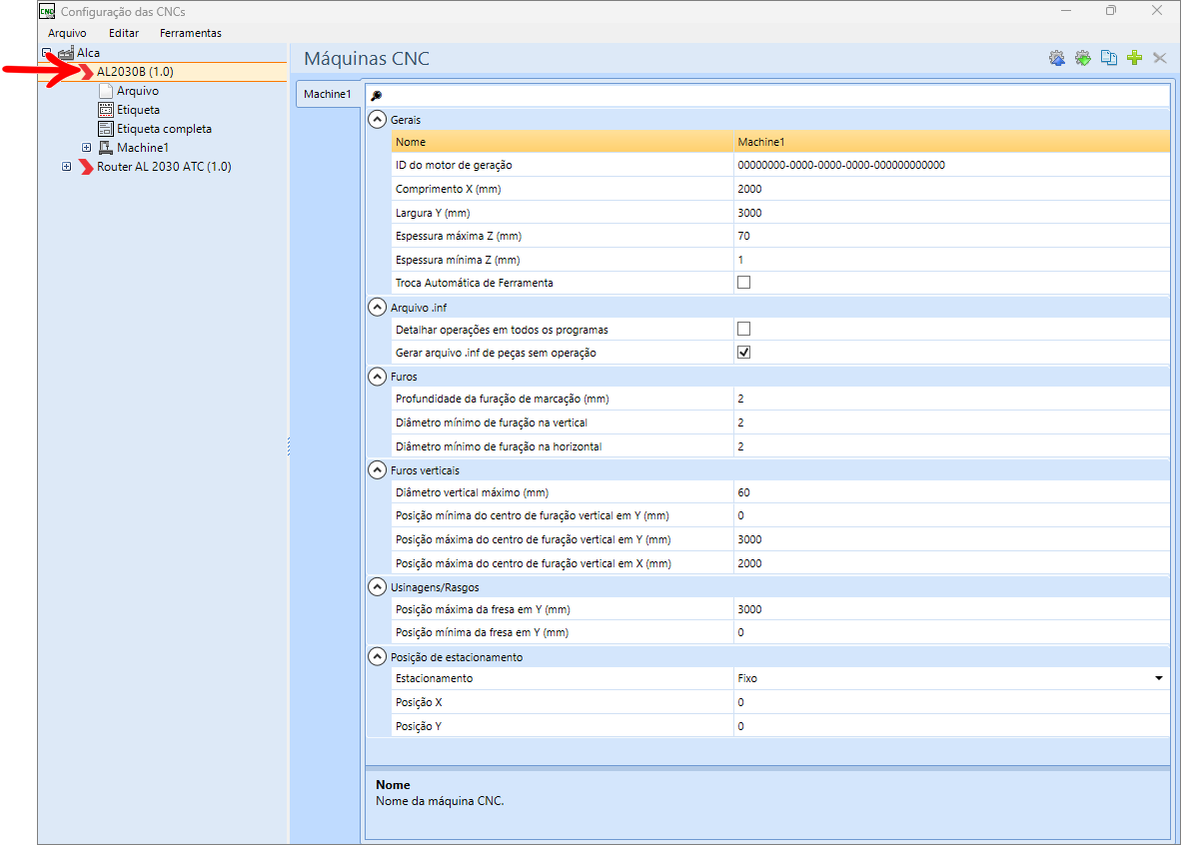This screenshot has height=847, width=1187.
Task: Edit Espessura mínima Z value 1
Action: click(x=951, y=260)
